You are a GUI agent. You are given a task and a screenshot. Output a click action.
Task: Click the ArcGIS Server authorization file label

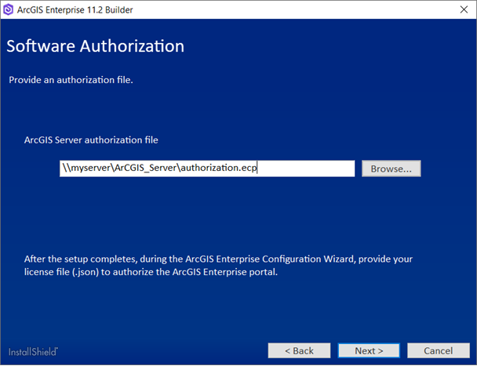click(91, 140)
